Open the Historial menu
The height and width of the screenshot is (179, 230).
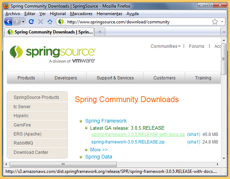(58, 14)
